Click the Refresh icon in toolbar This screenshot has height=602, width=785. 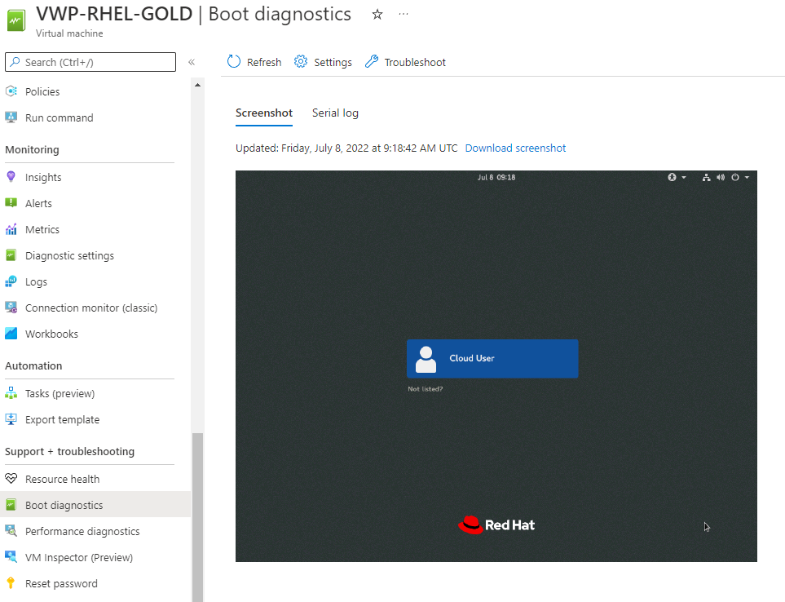[x=234, y=62]
